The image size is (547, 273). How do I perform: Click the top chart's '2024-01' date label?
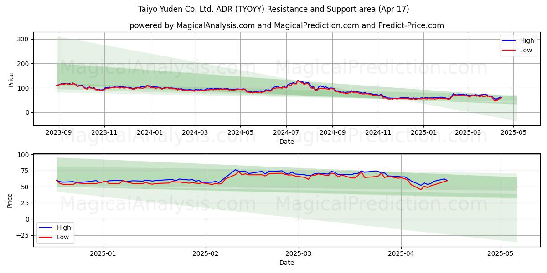pyautogui.click(x=150, y=132)
